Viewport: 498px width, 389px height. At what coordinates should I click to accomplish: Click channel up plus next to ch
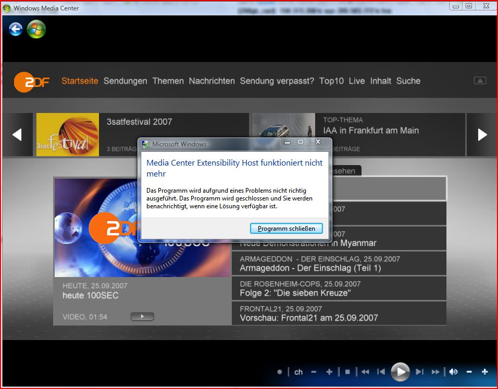[329, 372]
